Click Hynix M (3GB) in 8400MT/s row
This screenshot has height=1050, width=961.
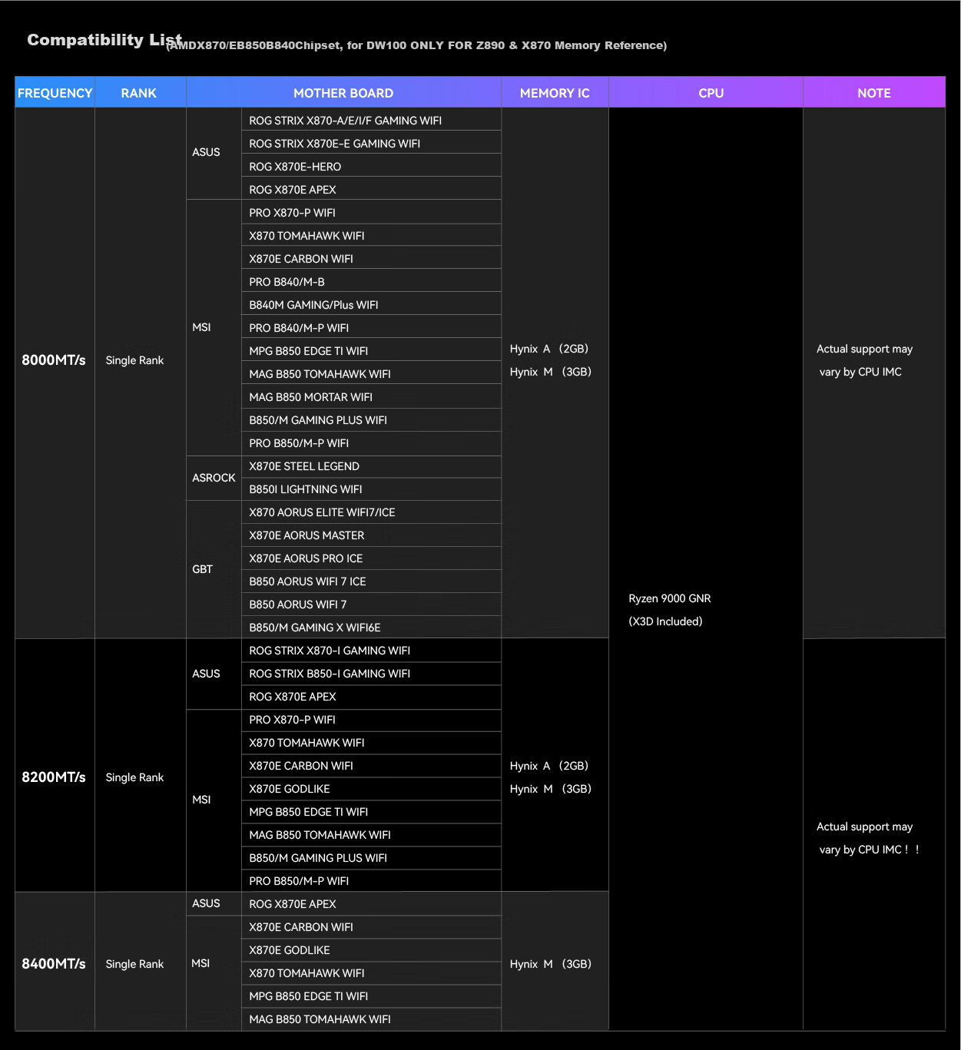(551, 964)
